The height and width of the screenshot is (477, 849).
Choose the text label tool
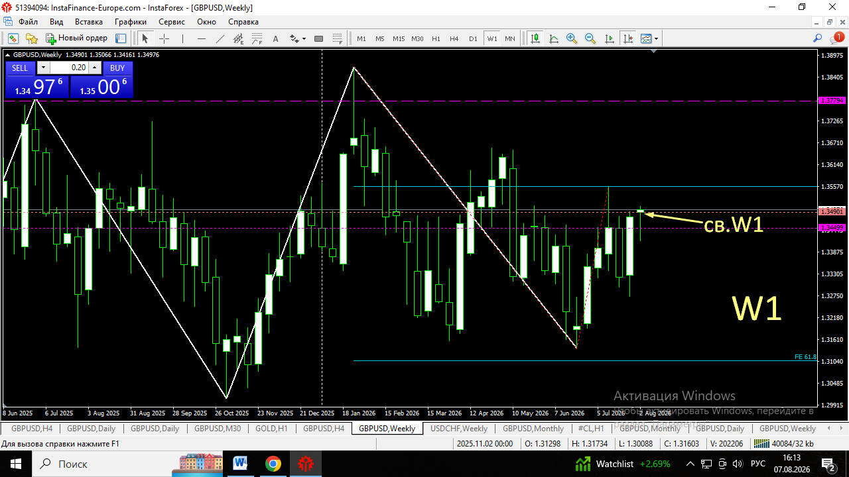pos(275,38)
